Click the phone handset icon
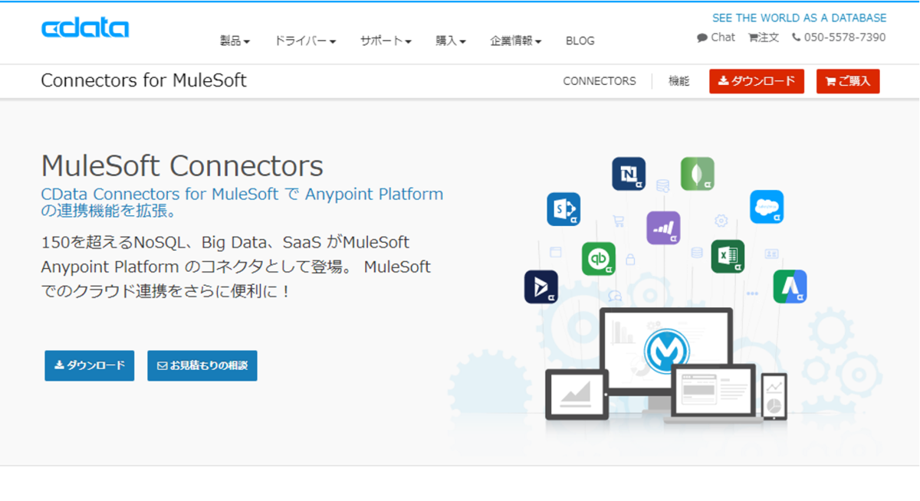This screenshot has height=501, width=920. point(797,38)
